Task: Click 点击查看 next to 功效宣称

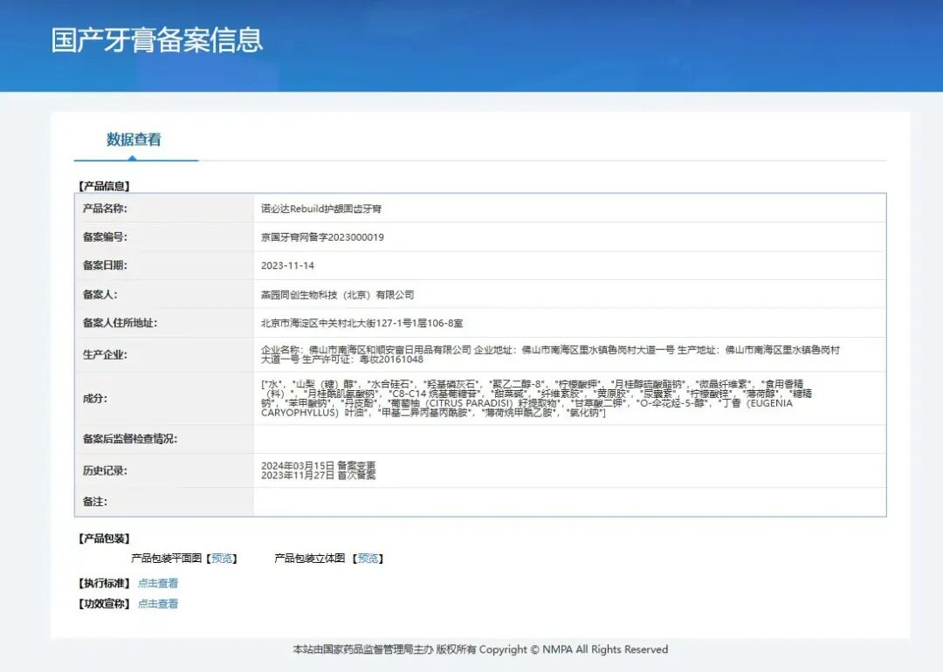Action: pyautogui.click(x=157, y=603)
